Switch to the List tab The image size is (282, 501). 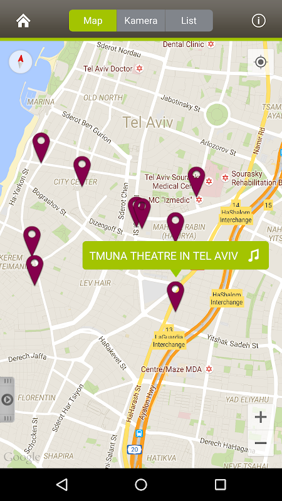(x=189, y=21)
